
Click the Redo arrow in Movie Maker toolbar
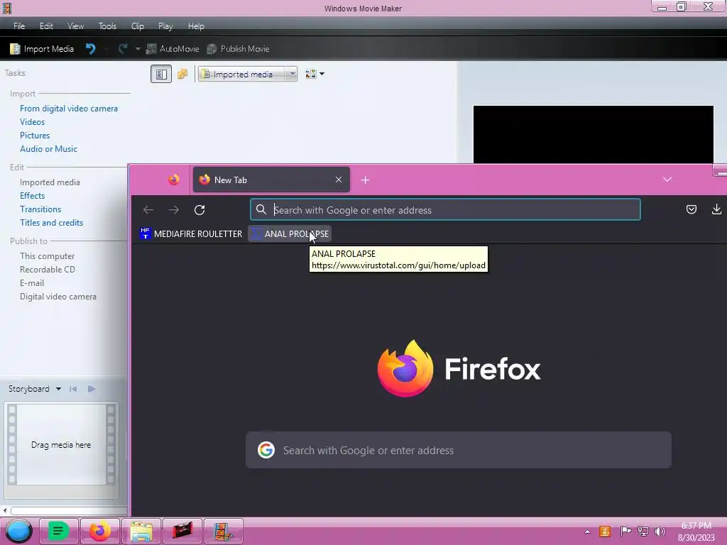(x=123, y=49)
